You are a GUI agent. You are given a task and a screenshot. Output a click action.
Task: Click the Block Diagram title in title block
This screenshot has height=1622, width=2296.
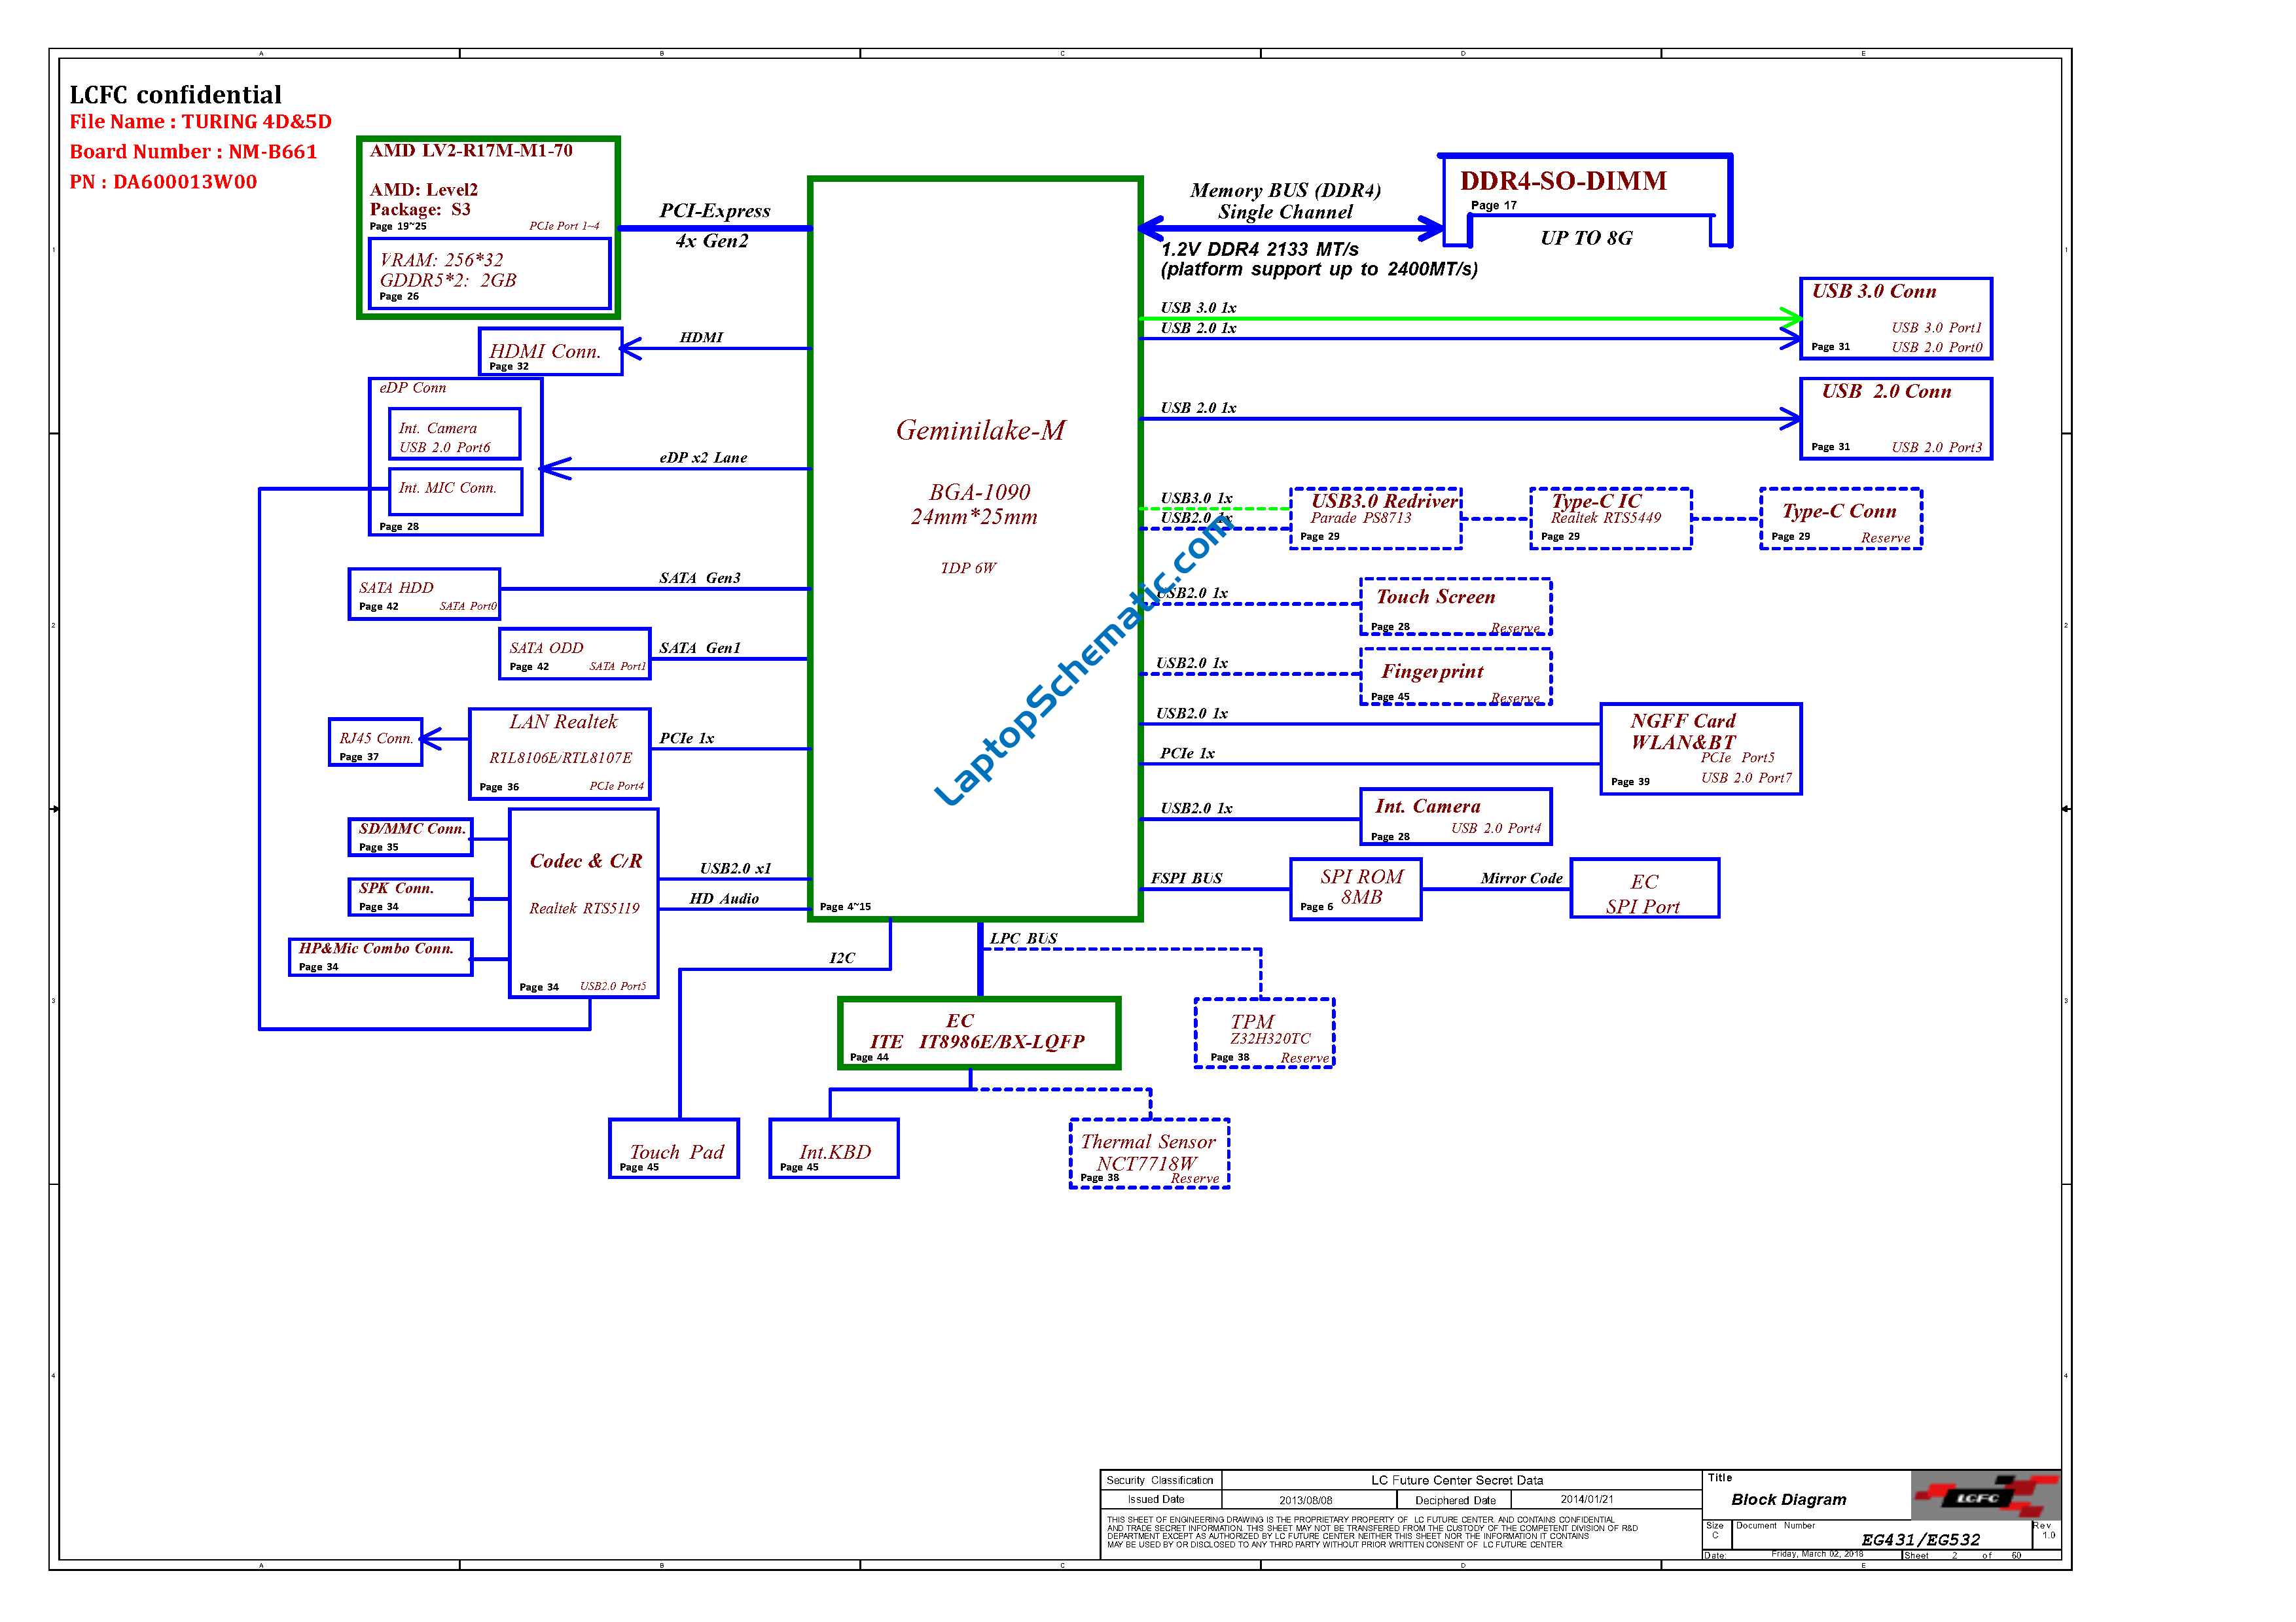[x=1789, y=1499]
